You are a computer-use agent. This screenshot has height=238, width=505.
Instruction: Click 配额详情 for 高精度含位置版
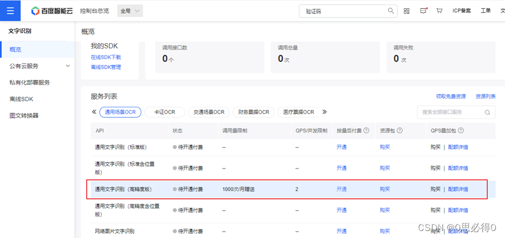click(458, 210)
